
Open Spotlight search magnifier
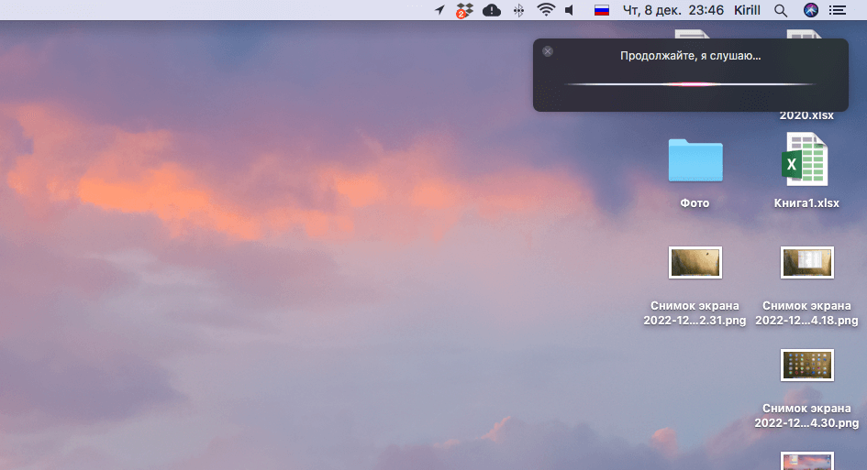click(x=781, y=10)
